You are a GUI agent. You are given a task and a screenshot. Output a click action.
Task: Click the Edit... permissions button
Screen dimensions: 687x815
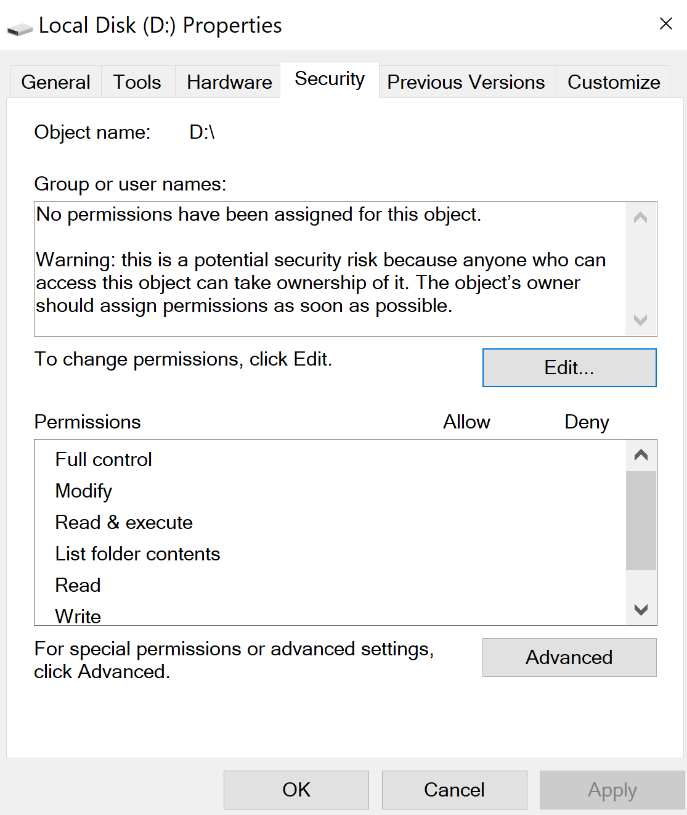[569, 368]
